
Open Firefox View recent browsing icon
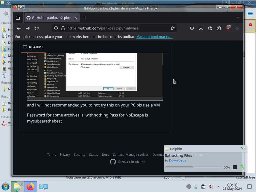18,18
